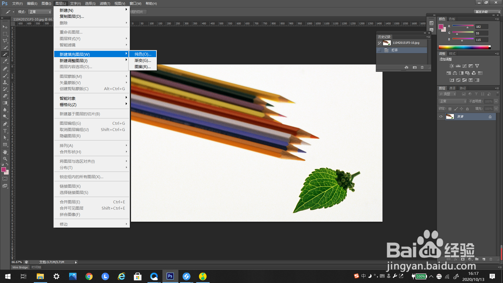503x283 pixels.
Task: Select the Rectangular Marquee tool
Action: pos(5,34)
